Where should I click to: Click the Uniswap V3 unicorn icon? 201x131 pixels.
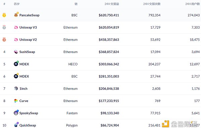click(x=16, y=27)
